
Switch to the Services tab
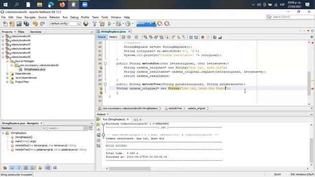pyautogui.click(x=36, y=31)
